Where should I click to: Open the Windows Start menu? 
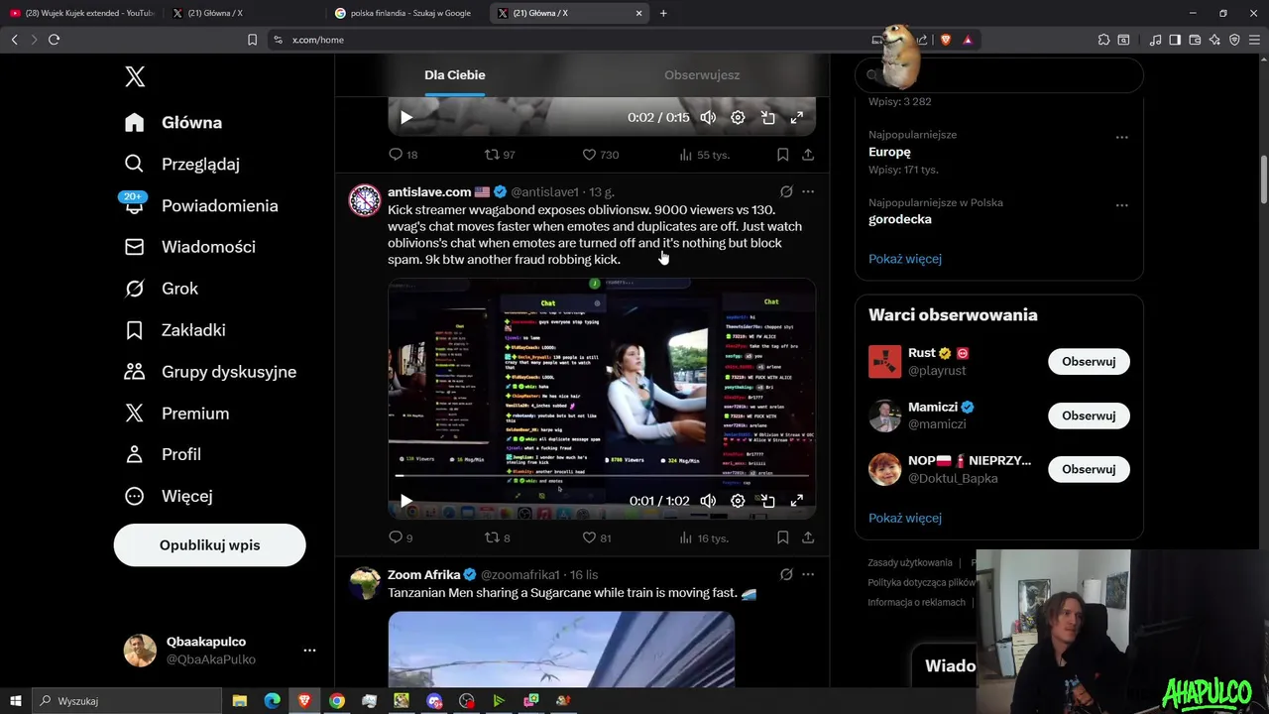15,701
